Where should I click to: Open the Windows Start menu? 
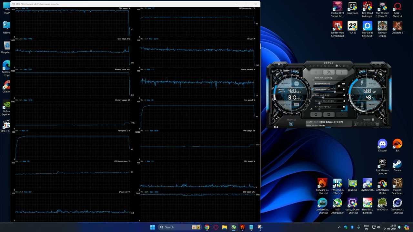click(153, 227)
